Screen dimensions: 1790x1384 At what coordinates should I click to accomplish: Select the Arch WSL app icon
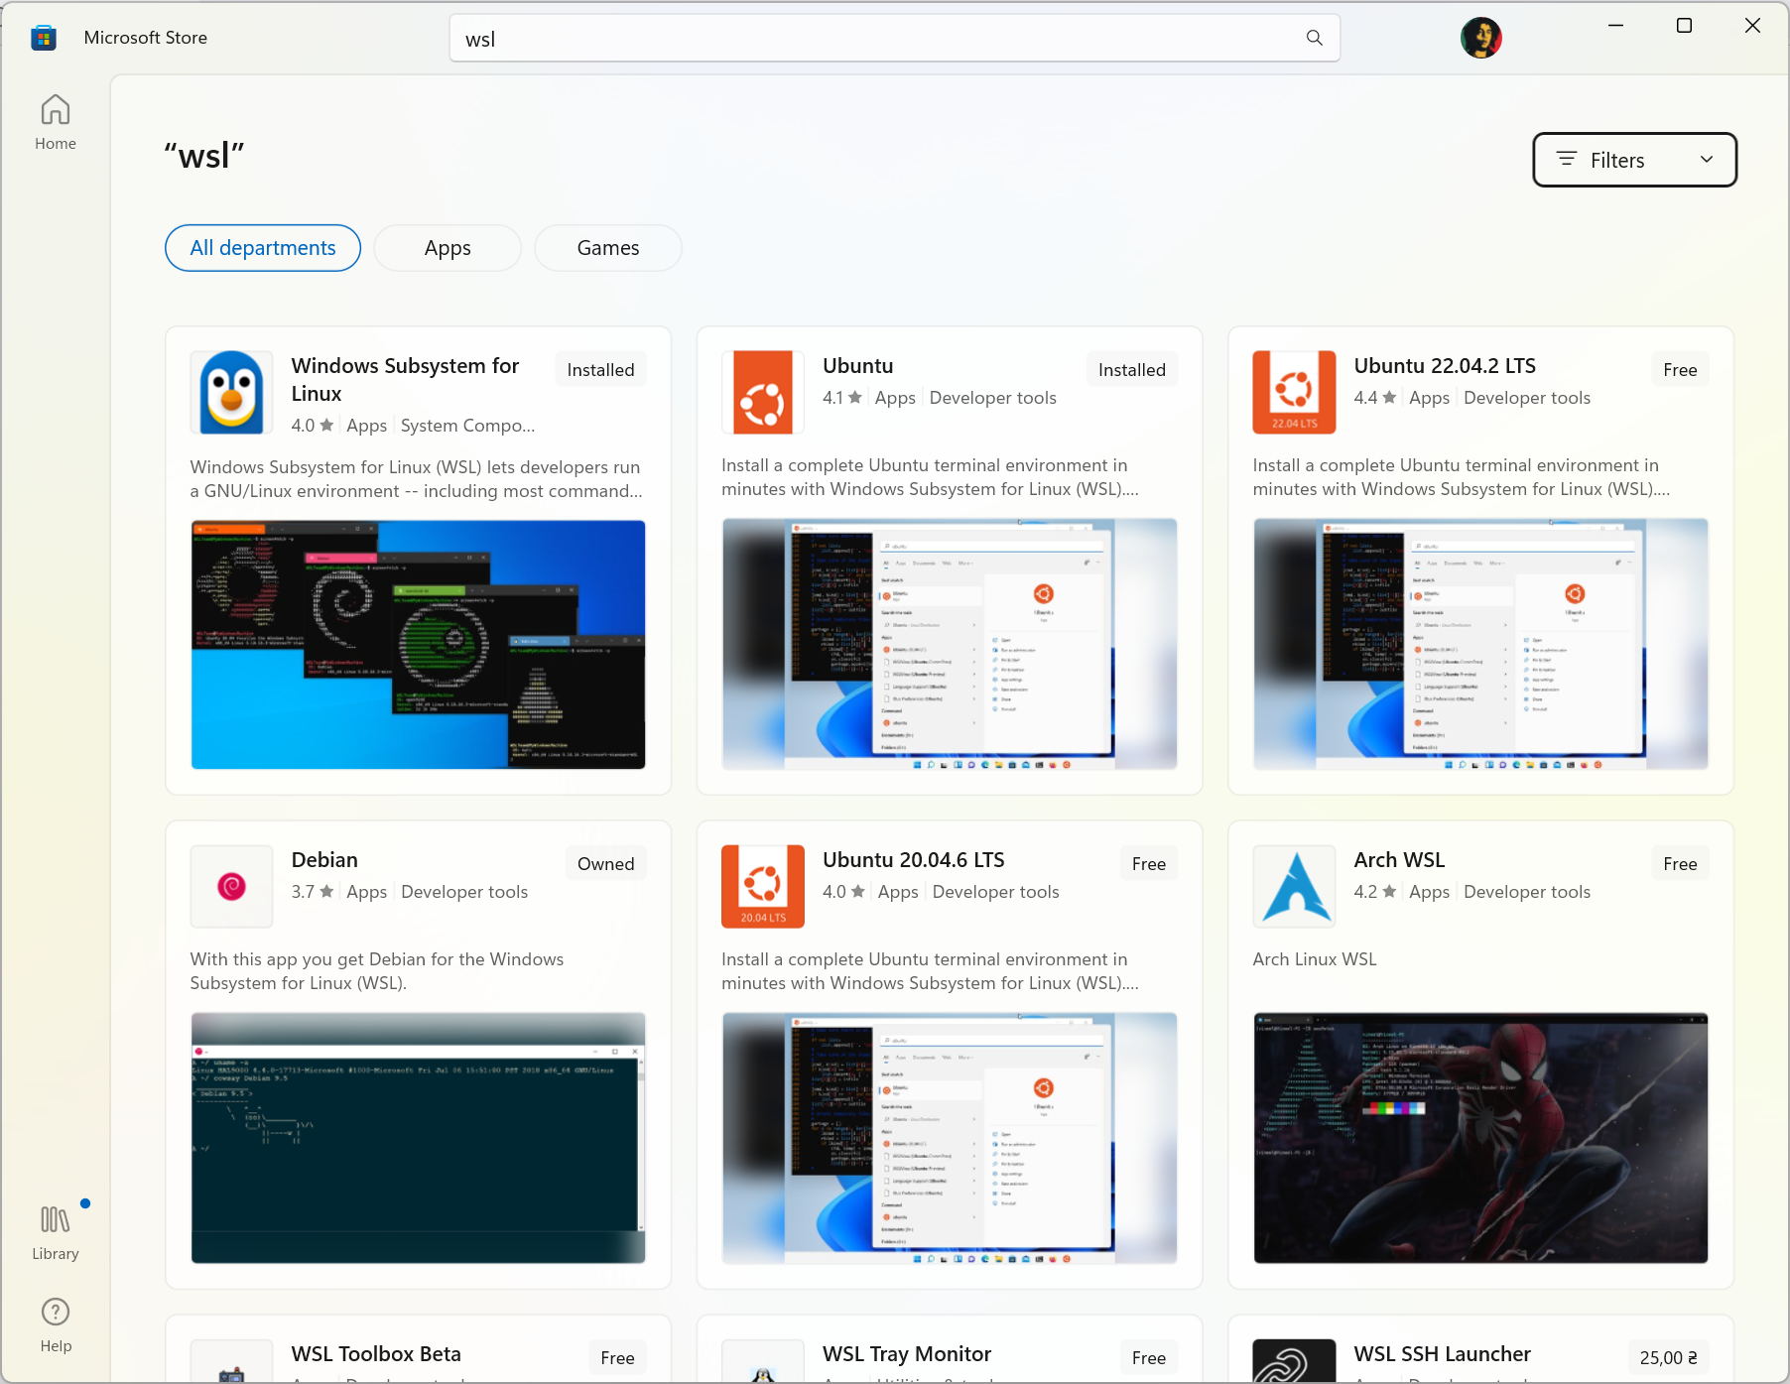(x=1293, y=886)
